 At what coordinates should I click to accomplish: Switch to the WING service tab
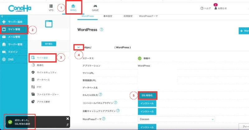click(73, 8)
